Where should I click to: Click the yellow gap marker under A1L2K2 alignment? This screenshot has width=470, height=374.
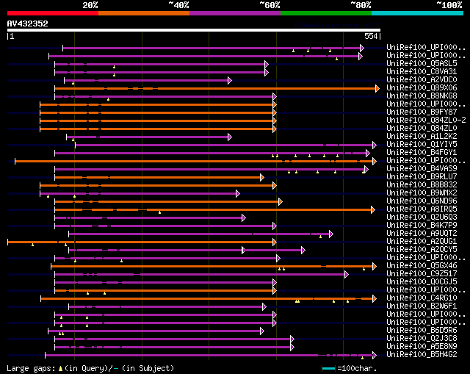[x=73, y=140]
